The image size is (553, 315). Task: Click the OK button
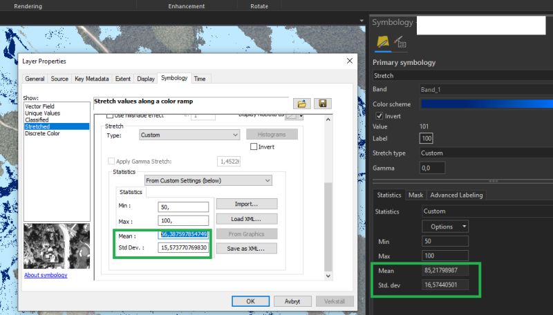click(250, 301)
